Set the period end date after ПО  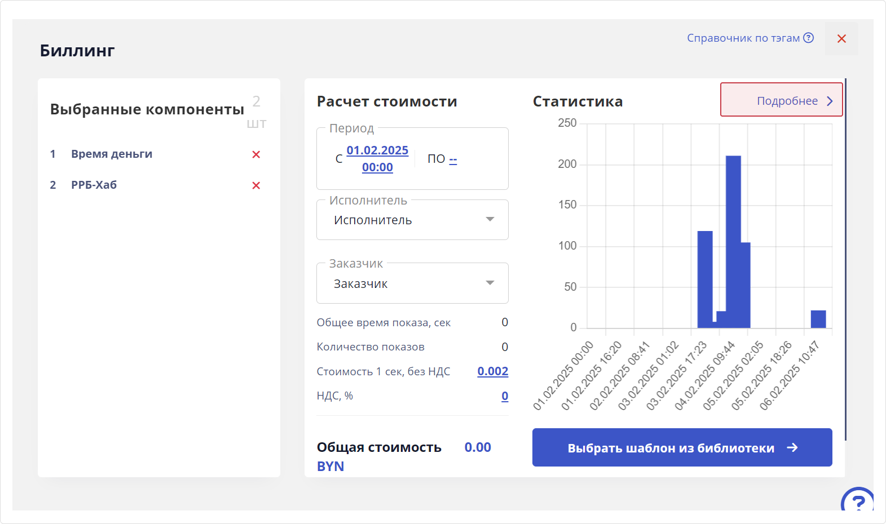point(453,159)
